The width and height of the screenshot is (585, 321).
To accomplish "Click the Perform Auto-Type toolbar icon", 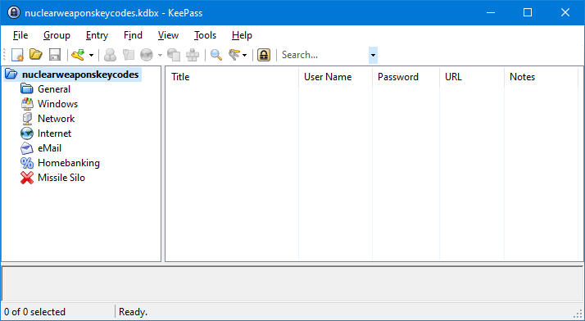I will (193, 55).
